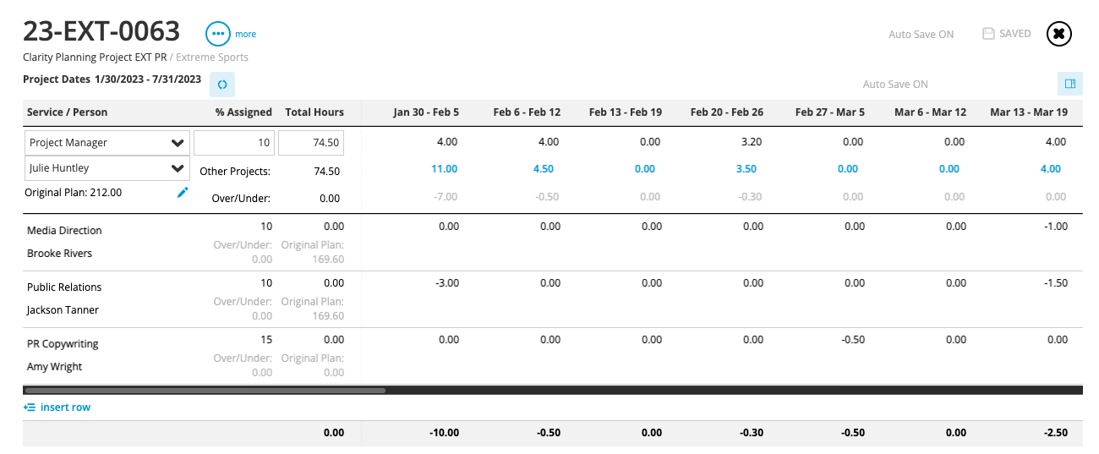Close the project with the X icon
This screenshot has height=454, width=1099.
(x=1059, y=34)
